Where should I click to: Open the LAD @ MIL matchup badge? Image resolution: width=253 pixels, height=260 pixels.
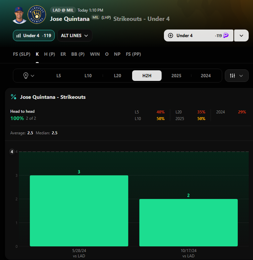click(63, 10)
